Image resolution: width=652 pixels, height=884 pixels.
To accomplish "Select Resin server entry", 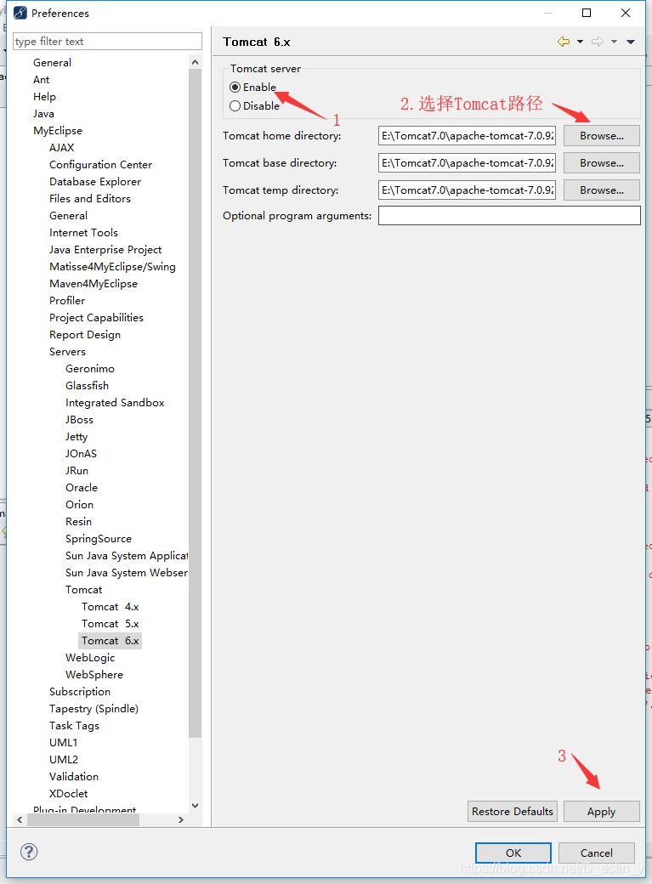I will 78,522.
